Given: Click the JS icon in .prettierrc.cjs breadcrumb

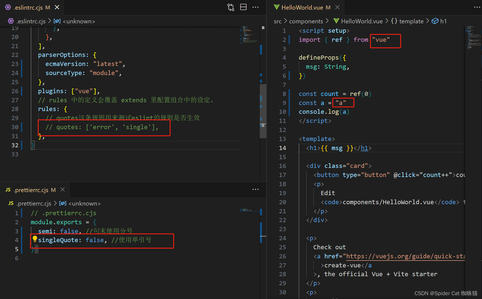Looking at the screenshot, I should coord(11,203).
